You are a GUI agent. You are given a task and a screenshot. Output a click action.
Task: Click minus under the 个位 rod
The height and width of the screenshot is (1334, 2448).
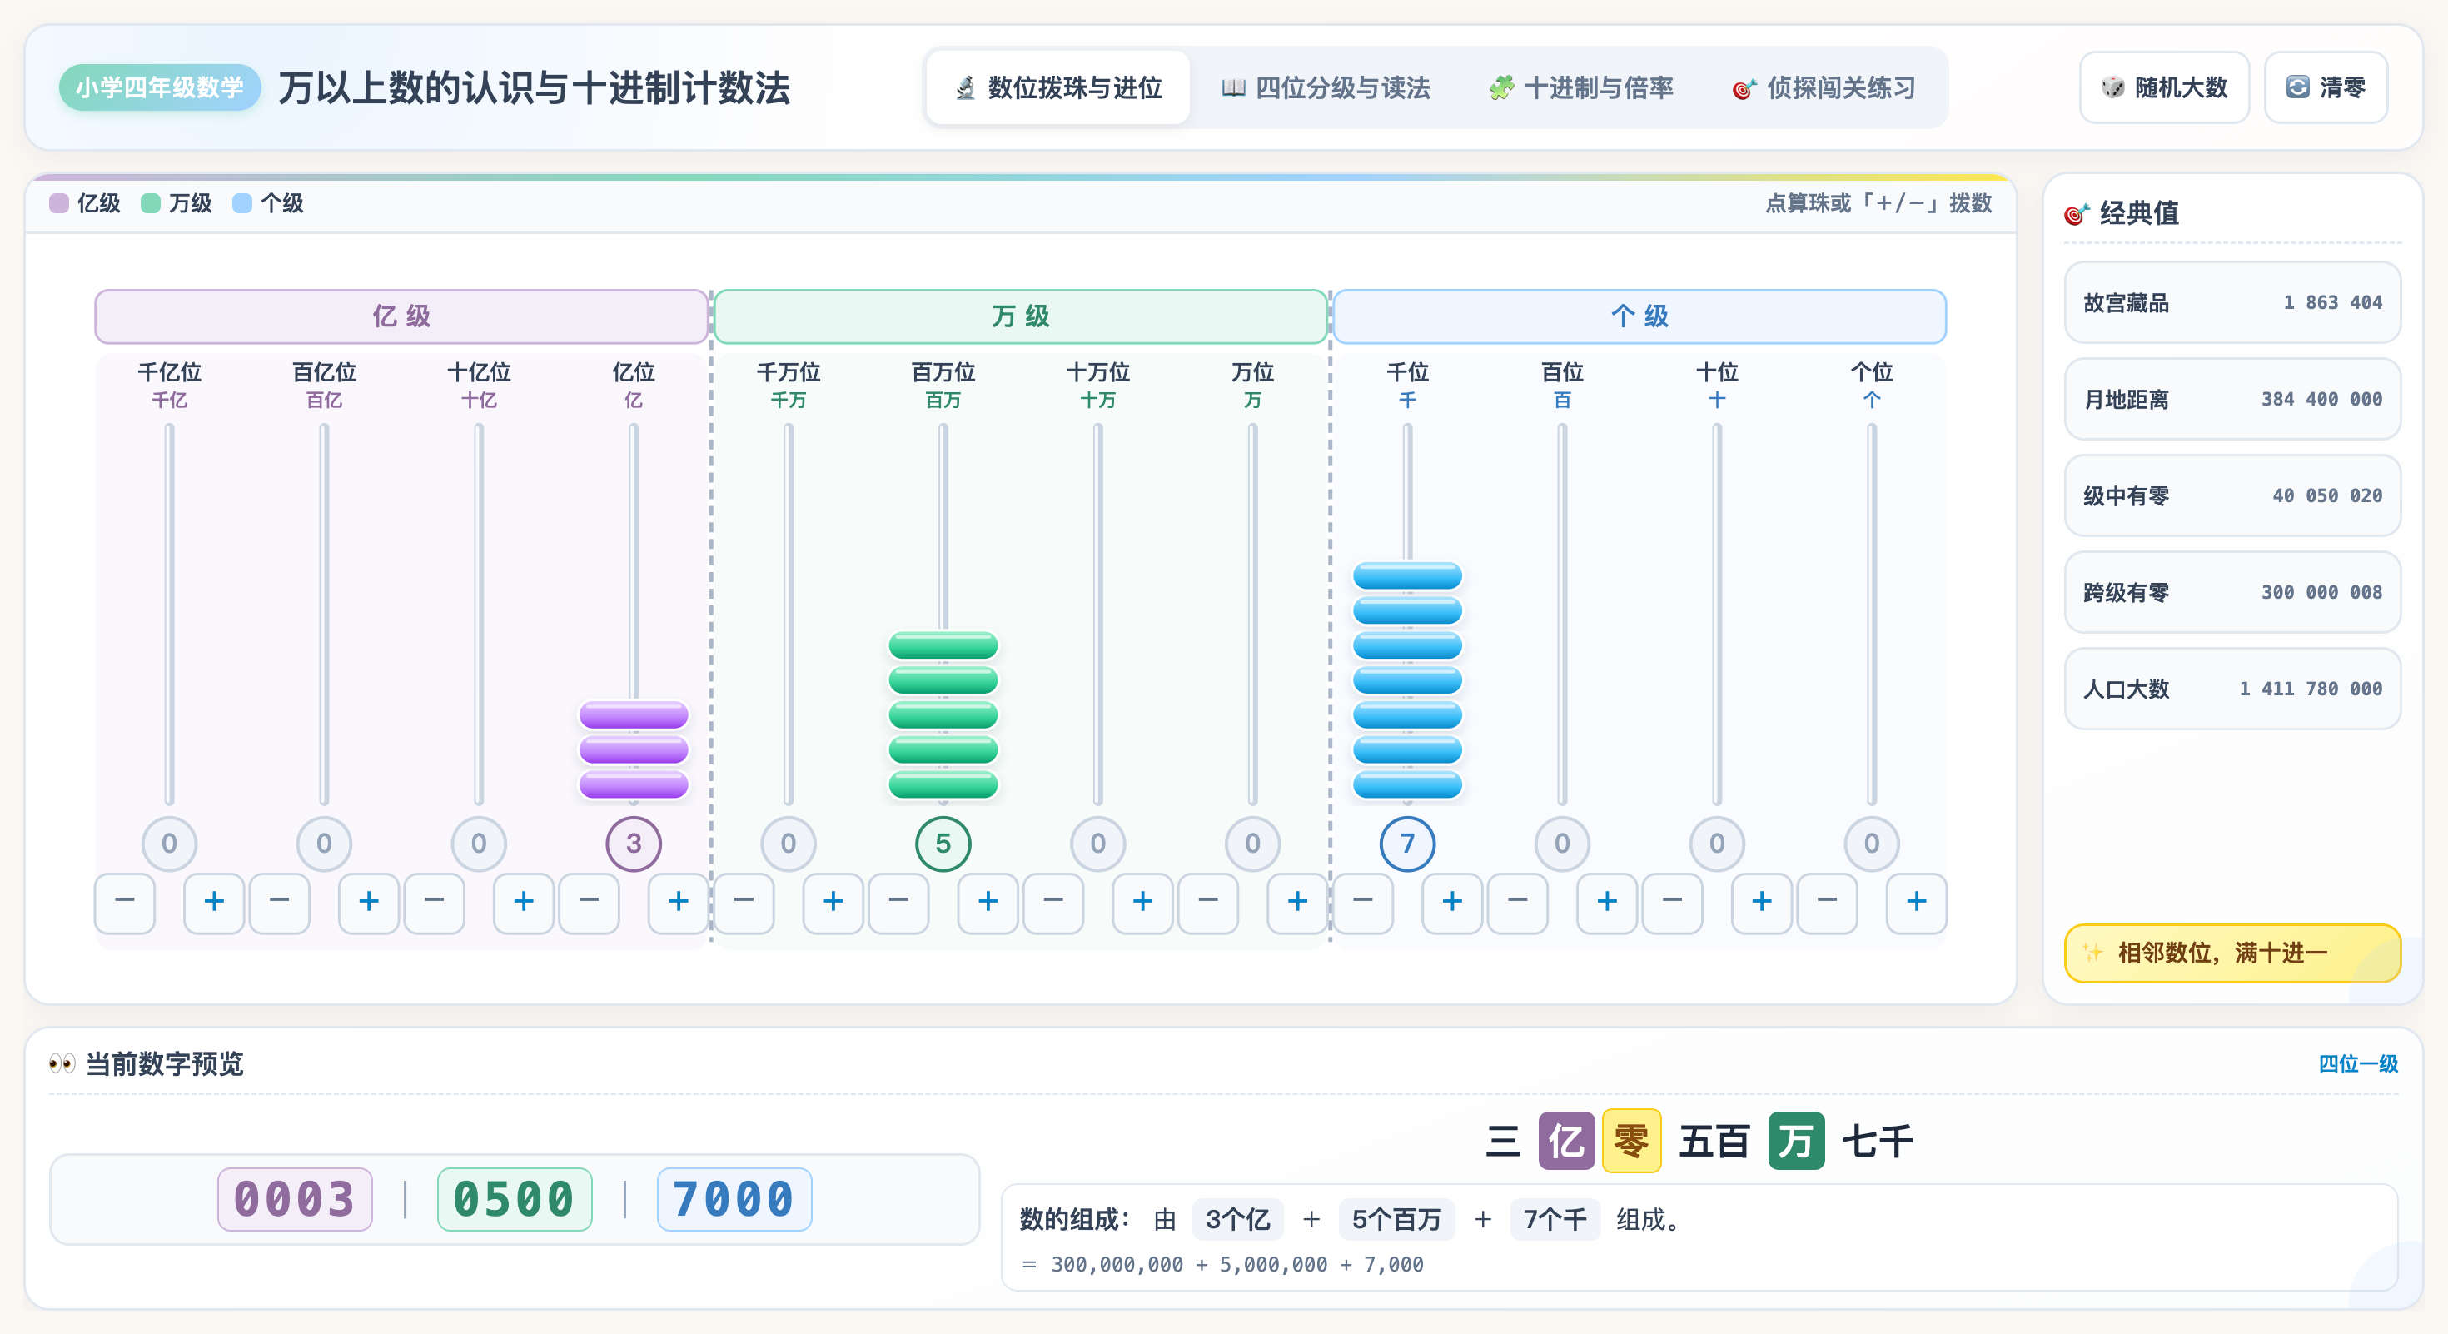[x=1829, y=903]
